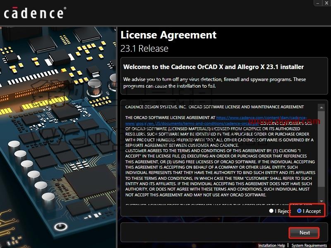Click the license scrollbar up arrow

(x=321, y=107)
